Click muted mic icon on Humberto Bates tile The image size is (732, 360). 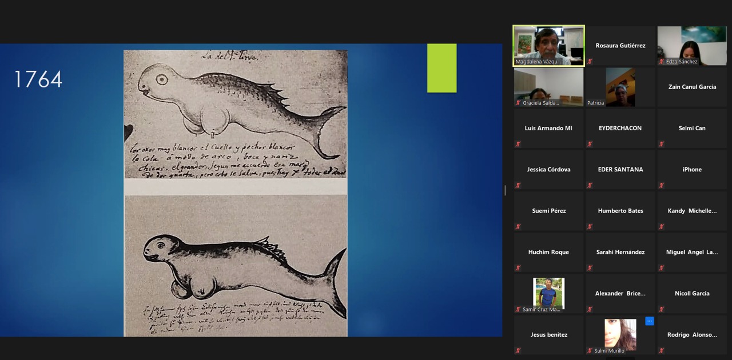tap(590, 227)
